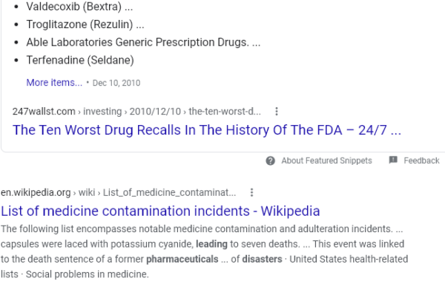Click the en.wikipedia.org domain in breadcrumb
This screenshot has height=281, width=445.
pos(36,193)
